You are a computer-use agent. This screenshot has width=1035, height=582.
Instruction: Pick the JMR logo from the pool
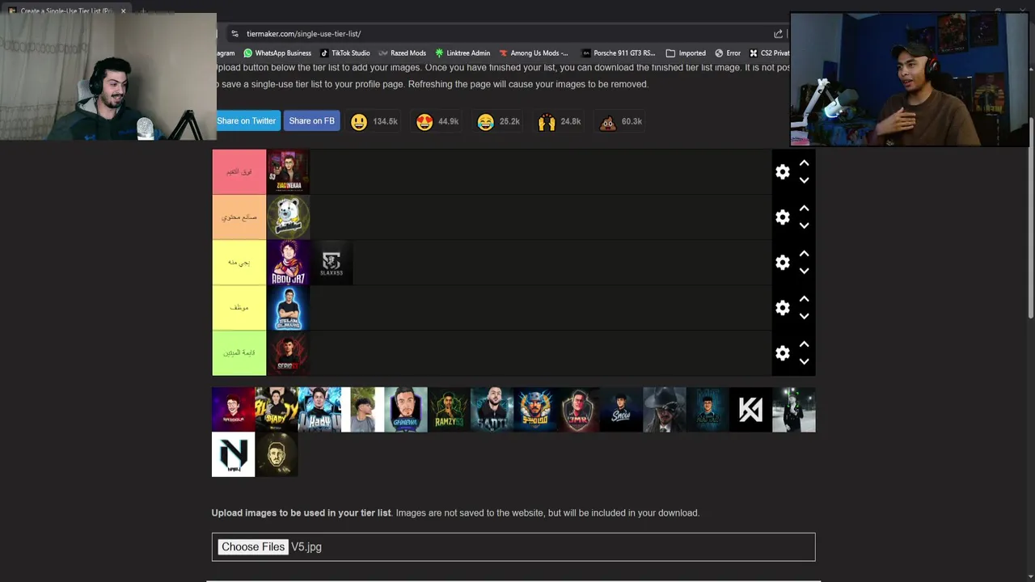click(x=578, y=410)
